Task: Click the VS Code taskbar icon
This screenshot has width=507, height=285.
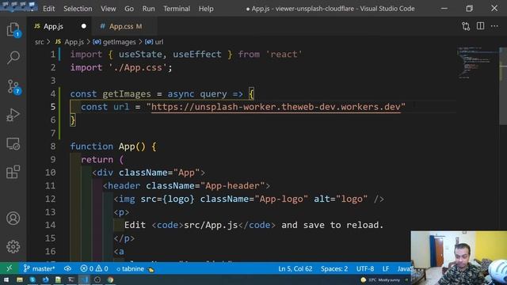Action: coord(84,279)
